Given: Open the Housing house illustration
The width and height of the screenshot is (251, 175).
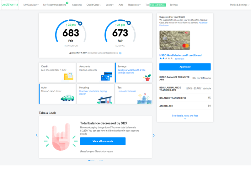Looking at the screenshot, I should (x=105, y=99).
